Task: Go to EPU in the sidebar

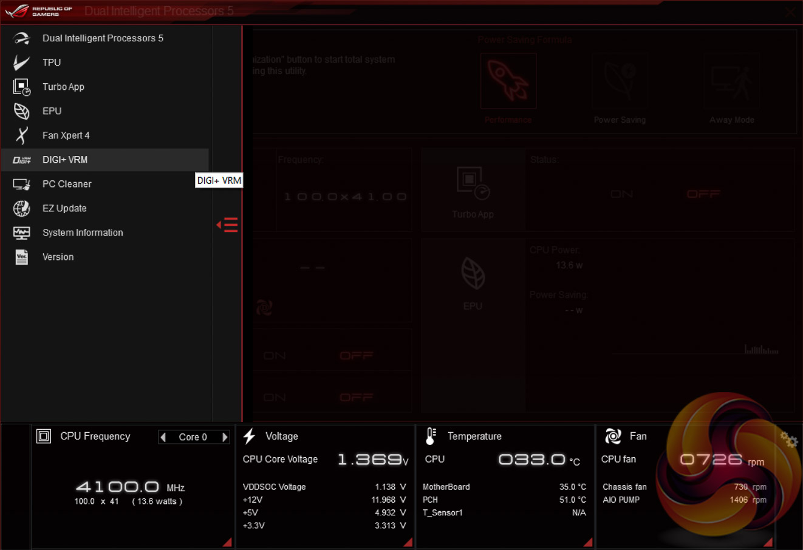Action: click(104, 111)
